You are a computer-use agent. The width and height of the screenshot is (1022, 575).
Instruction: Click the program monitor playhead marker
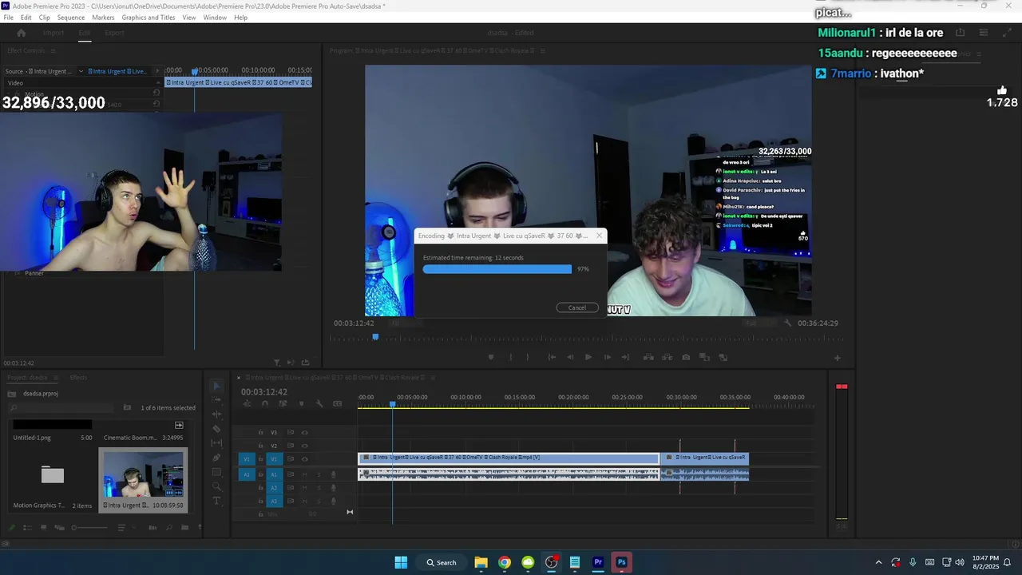click(375, 337)
